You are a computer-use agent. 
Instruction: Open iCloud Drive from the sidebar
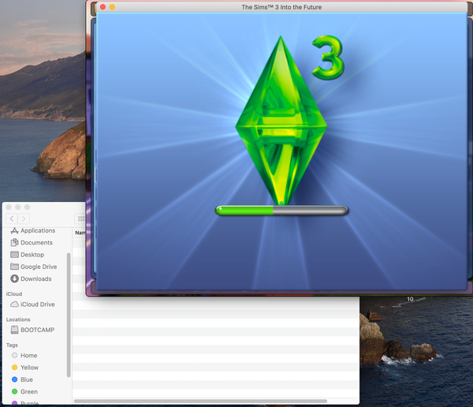pyautogui.click(x=37, y=304)
